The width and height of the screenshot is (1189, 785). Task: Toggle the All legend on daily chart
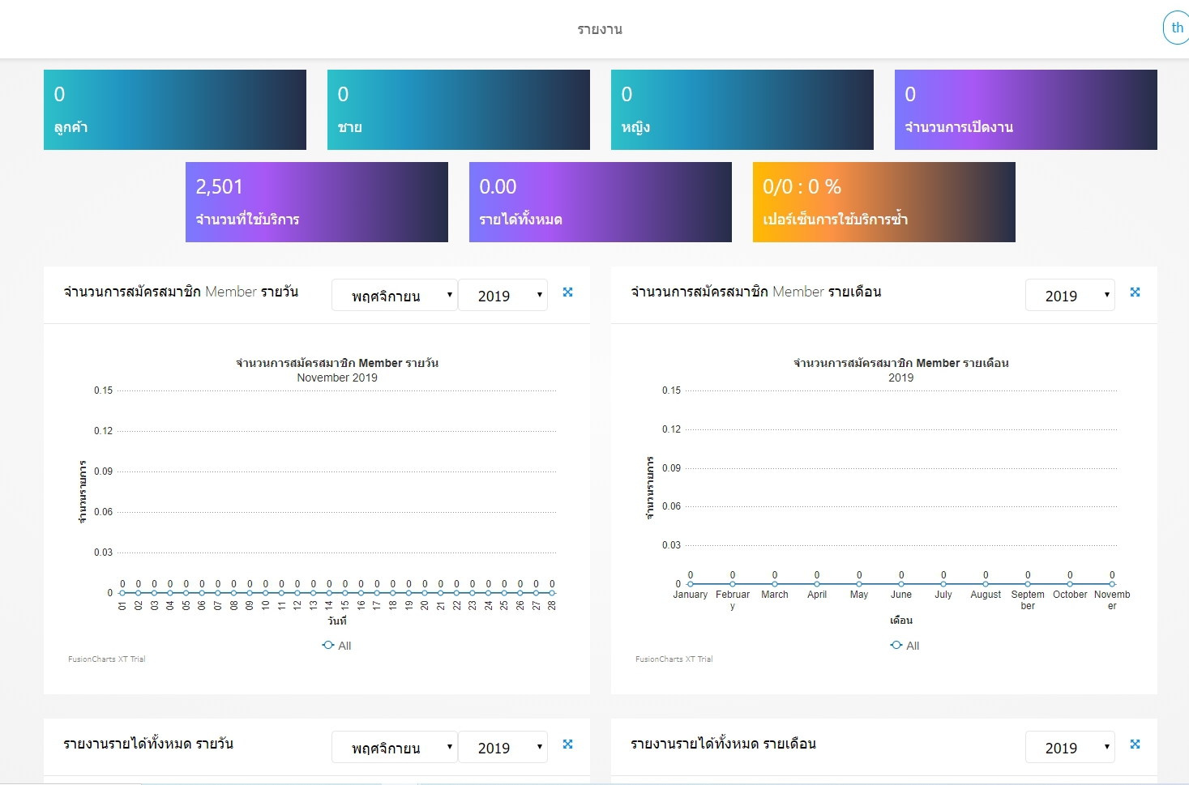click(337, 646)
